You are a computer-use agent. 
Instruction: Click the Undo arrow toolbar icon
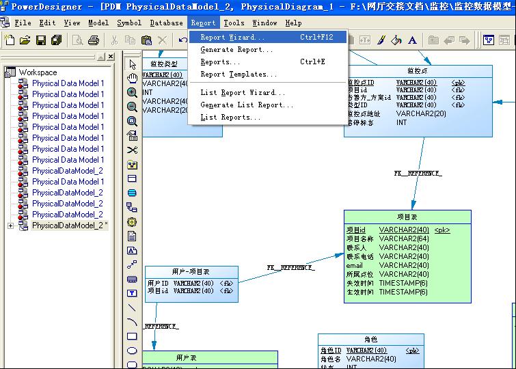pos(182,40)
